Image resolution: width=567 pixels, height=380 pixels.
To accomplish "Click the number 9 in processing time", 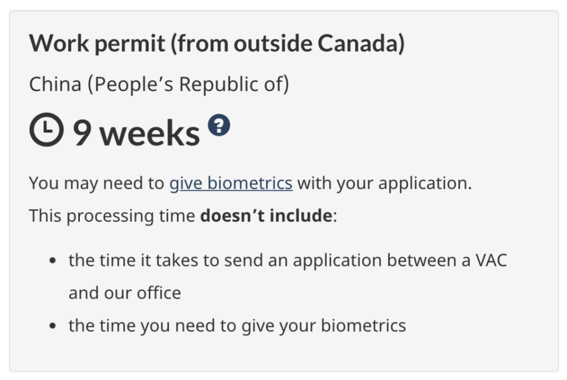I will (x=82, y=133).
